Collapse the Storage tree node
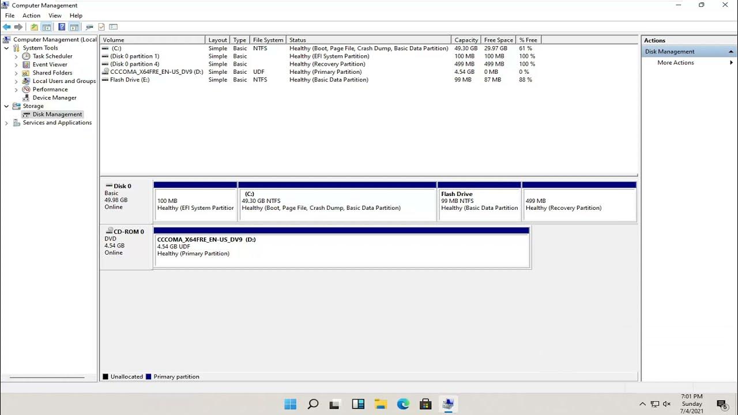This screenshot has height=415, width=738. click(x=6, y=106)
